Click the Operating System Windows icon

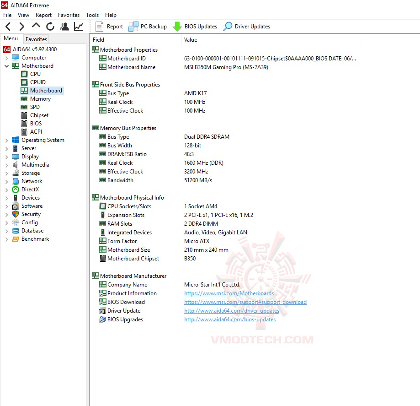point(16,140)
